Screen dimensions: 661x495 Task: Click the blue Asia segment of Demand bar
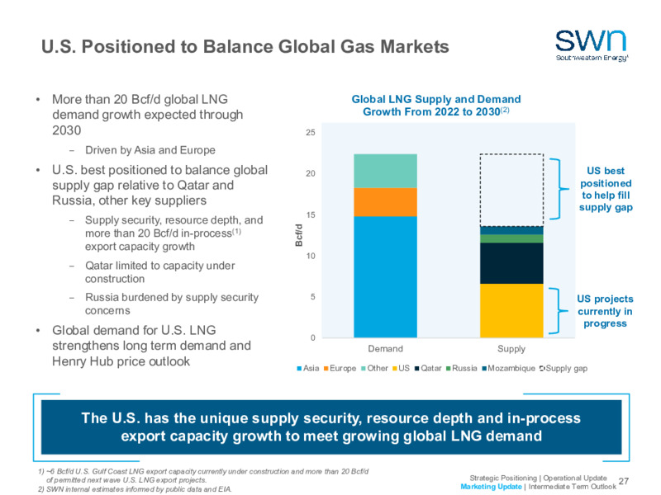click(385, 277)
